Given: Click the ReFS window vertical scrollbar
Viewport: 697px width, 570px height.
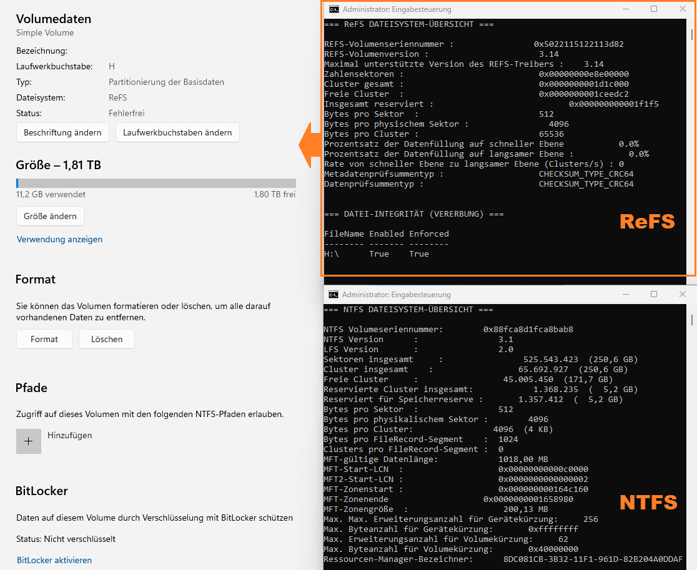Looking at the screenshot, I should tap(691, 146).
